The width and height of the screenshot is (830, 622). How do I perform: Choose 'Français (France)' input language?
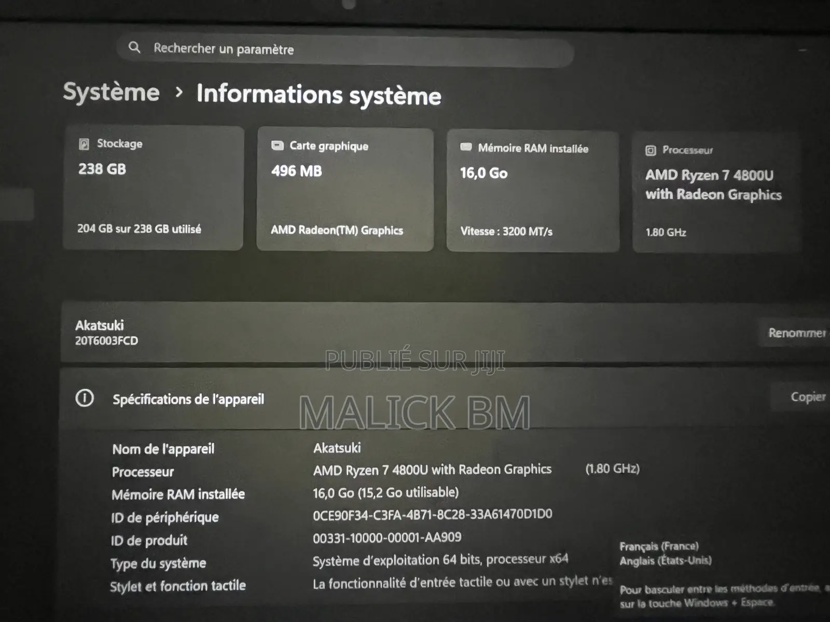[x=659, y=546]
